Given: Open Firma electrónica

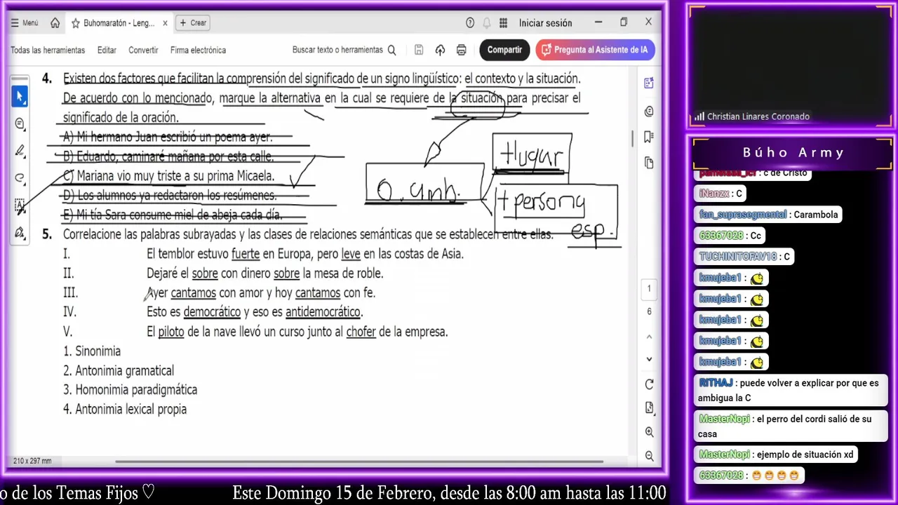Looking at the screenshot, I should pos(198,50).
